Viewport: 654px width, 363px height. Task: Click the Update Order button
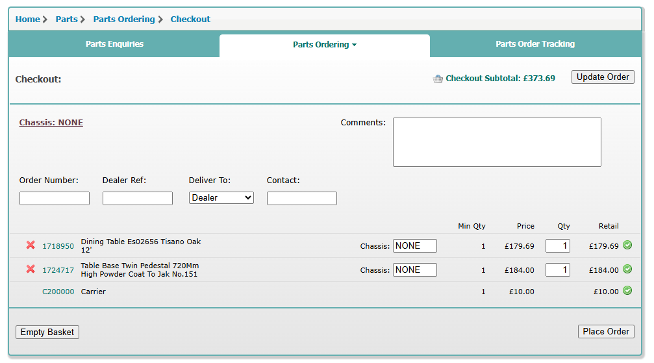click(x=603, y=77)
